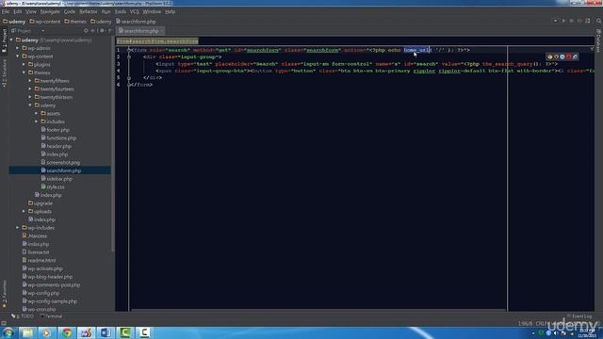Viewport: 603px width, 339px height.
Task: Open the Favorites tool window tab
Action: (4, 294)
